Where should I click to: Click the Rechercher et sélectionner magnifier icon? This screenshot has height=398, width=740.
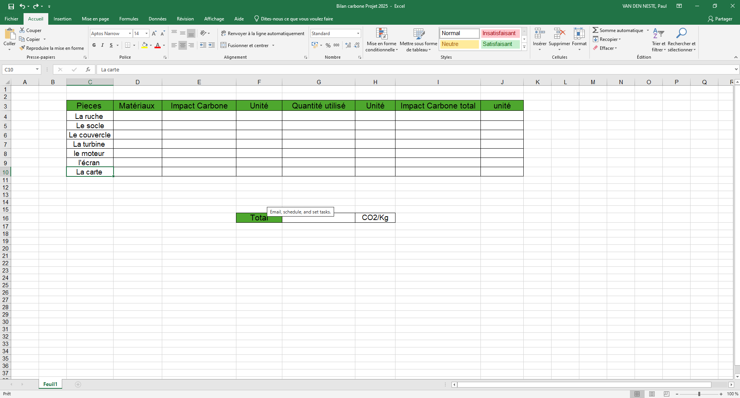tap(681, 33)
